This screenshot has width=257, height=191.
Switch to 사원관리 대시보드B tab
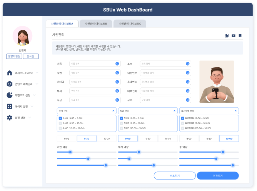click(96, 24)
